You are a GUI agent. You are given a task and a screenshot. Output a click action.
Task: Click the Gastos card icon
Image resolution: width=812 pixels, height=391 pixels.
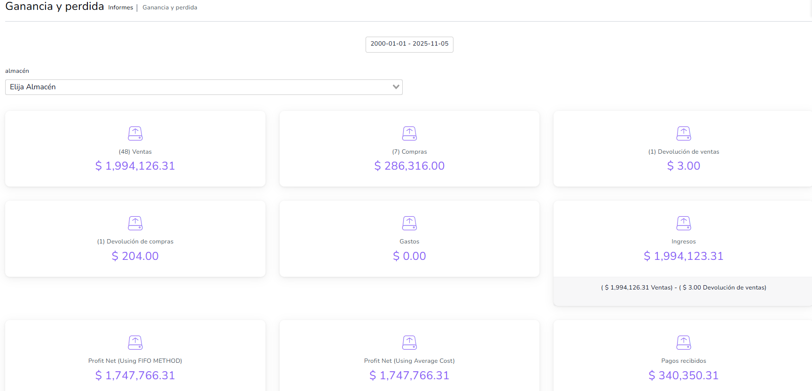click(x=409, y=223)
